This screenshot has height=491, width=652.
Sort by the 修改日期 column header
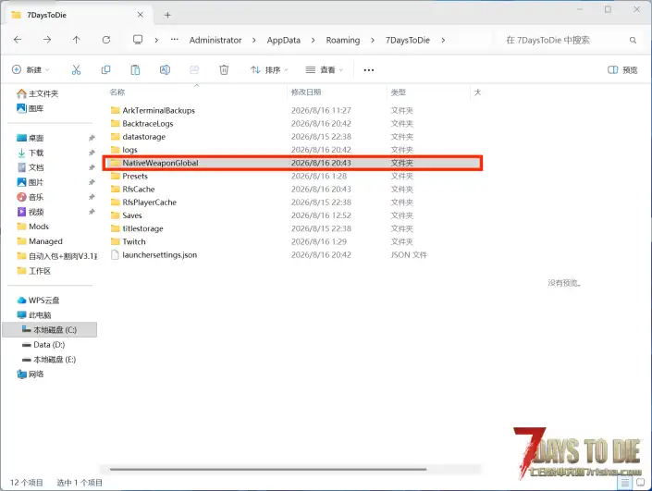click(306, 92)
